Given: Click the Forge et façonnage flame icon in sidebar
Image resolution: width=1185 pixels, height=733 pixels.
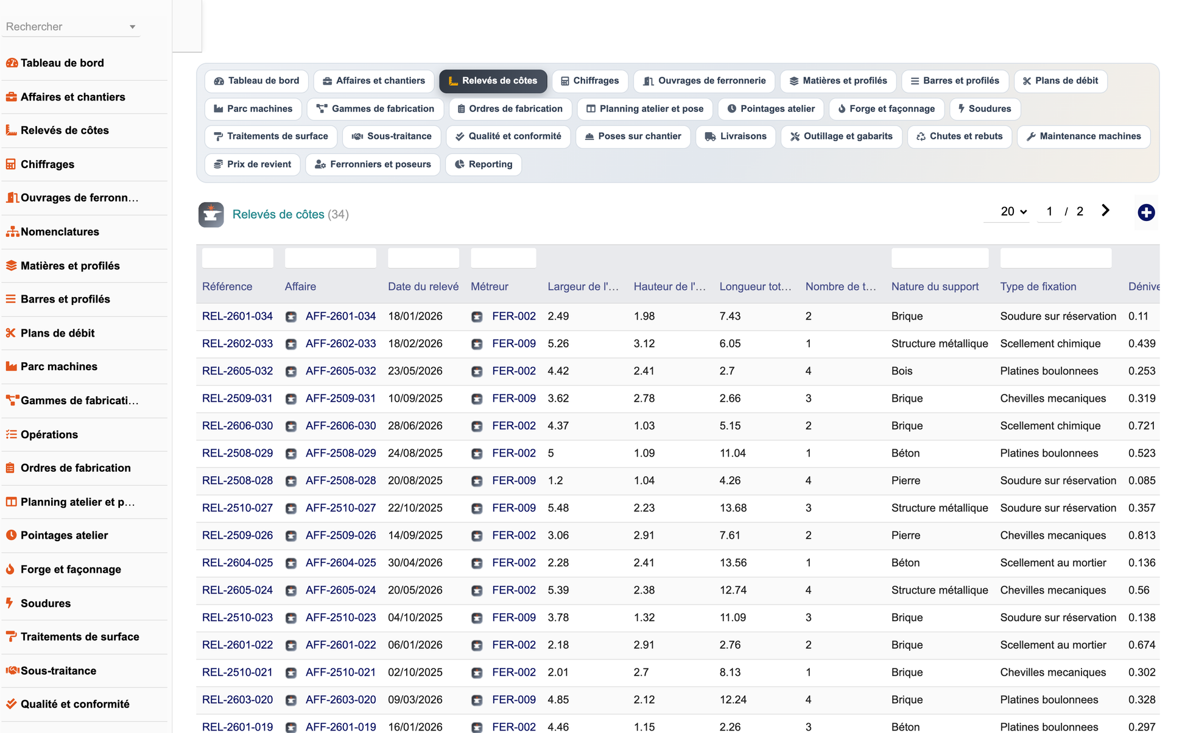Looking at the screenshot, I should point(11,569).
